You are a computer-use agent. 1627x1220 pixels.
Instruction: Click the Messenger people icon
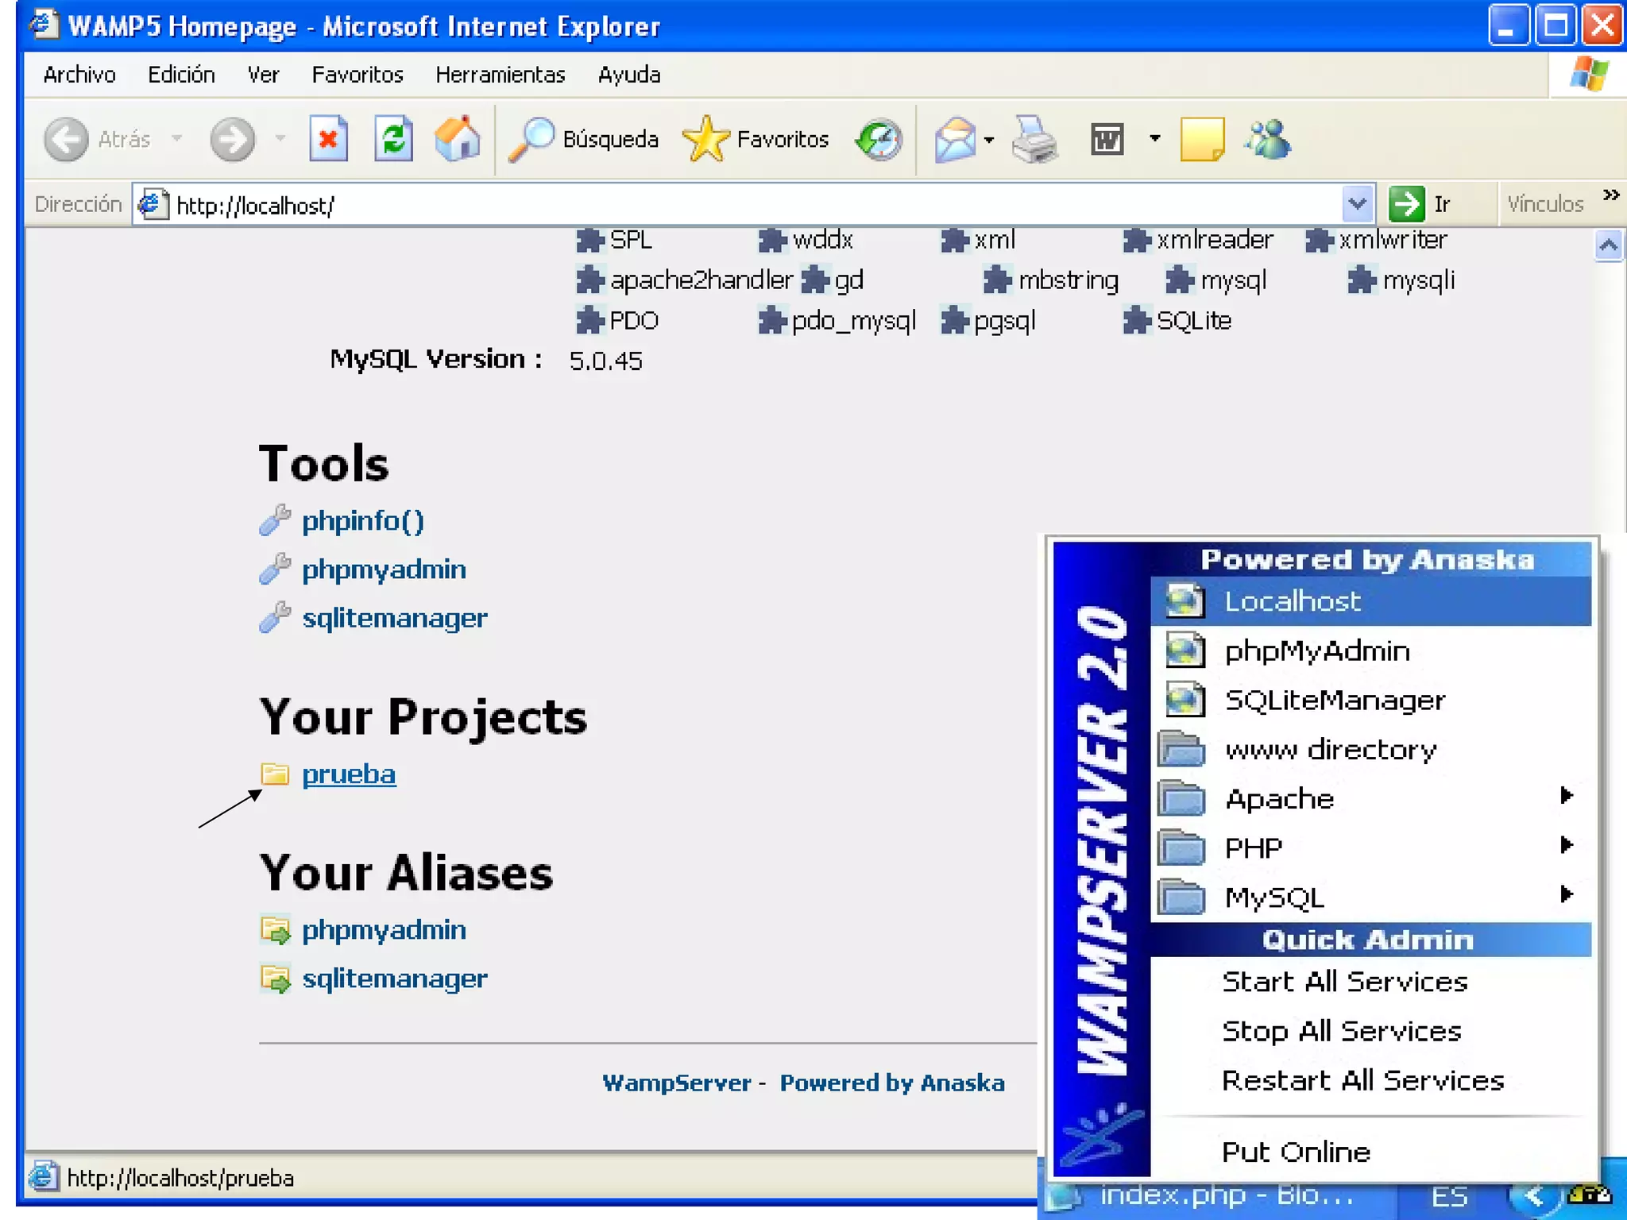(x=1267, y=140)
